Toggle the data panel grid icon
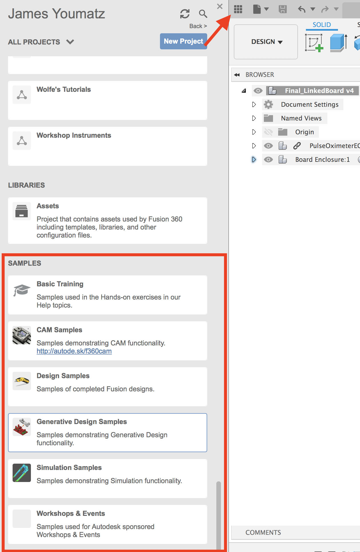 click(238, 9)
